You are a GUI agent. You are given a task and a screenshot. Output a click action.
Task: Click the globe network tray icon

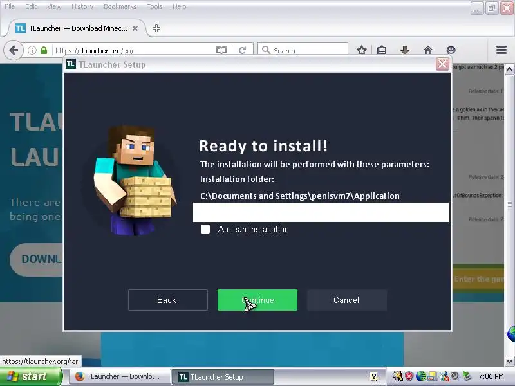(x=420, y=376)
